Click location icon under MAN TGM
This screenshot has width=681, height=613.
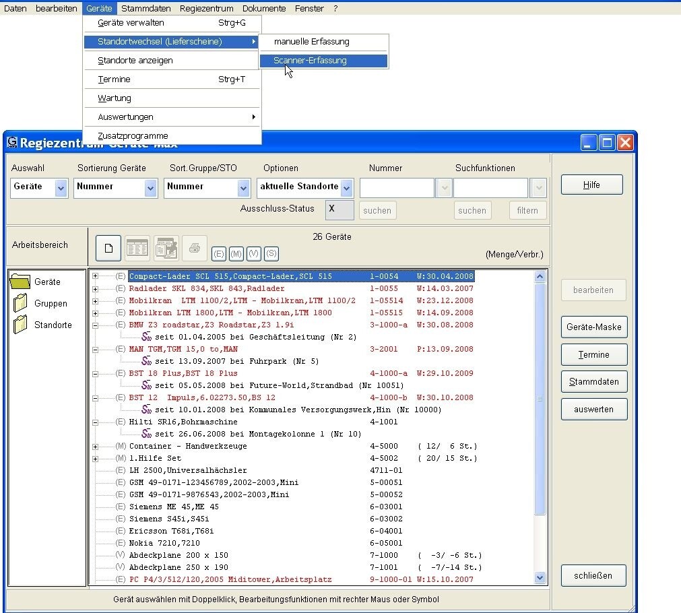tap(146, 361)
